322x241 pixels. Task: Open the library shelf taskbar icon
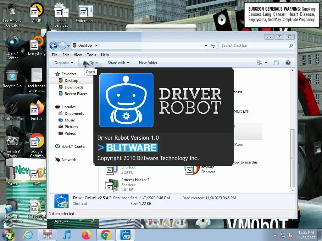pos(47,235)
